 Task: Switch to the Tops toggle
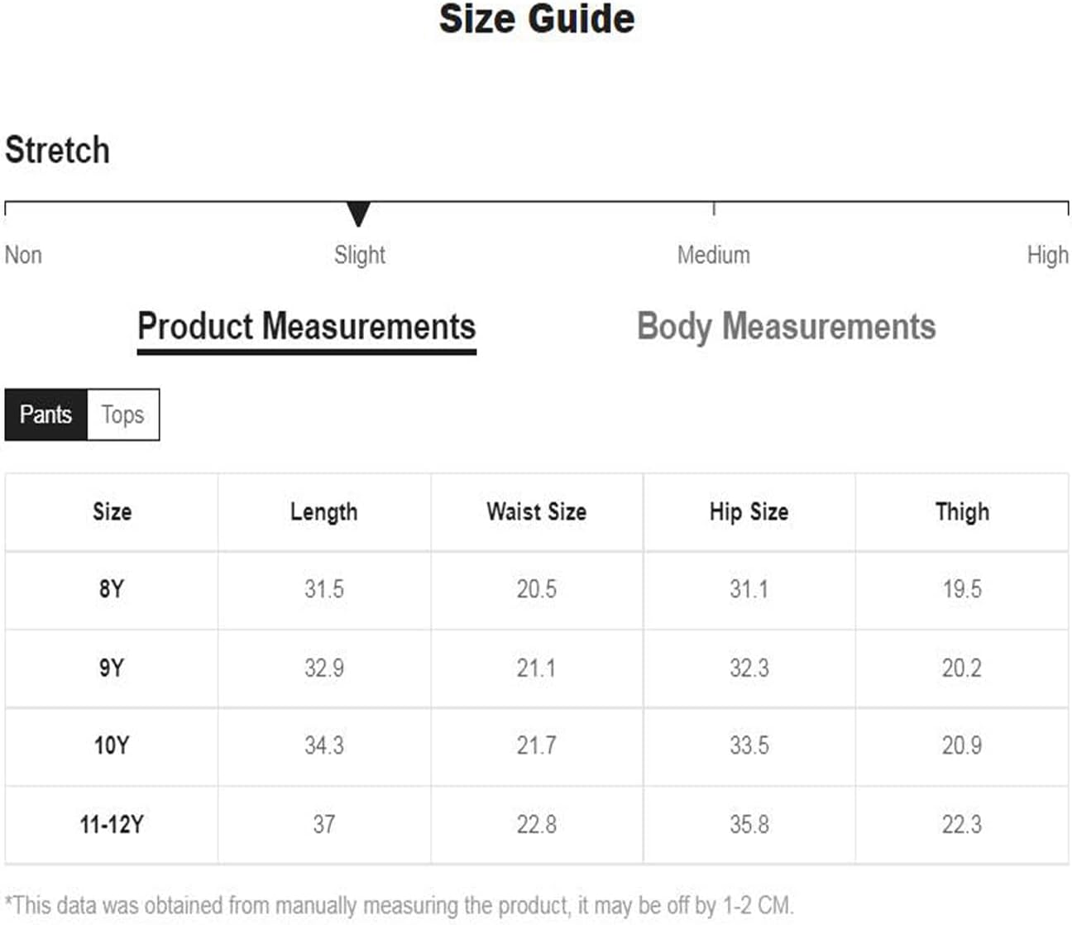click(122, 415)
